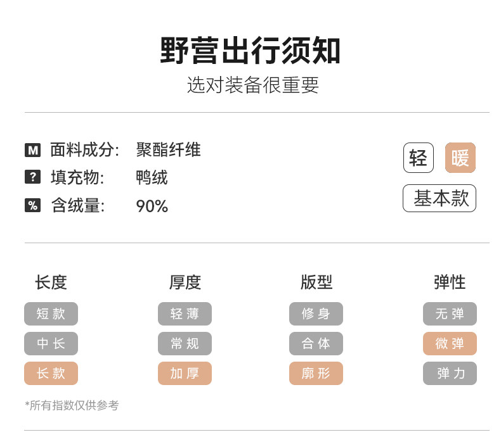Image resolution: width=501 pixels, height=437 pixels.
Task: Select the 轻 feature tag
Action: click(418, 158)
